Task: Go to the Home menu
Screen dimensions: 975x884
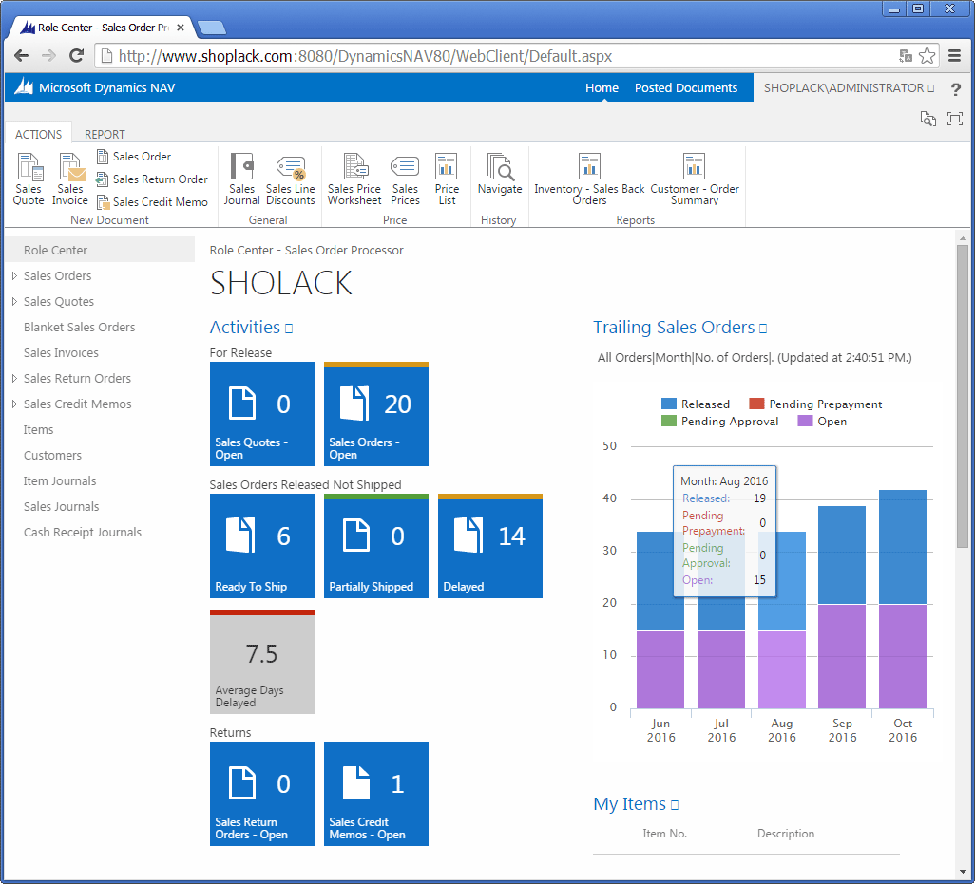Action: 602,88
